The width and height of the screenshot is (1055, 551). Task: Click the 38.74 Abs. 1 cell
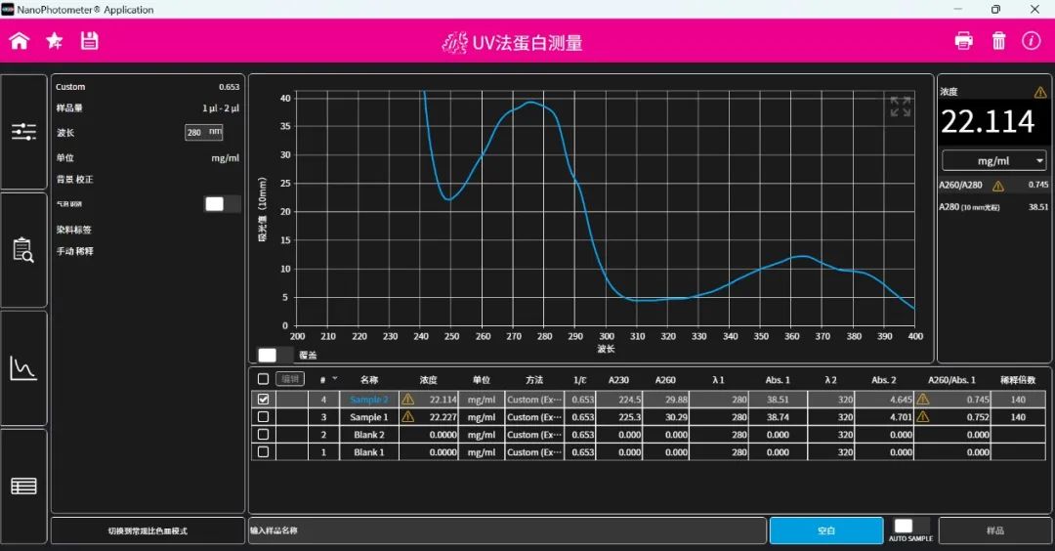point(778,417)
